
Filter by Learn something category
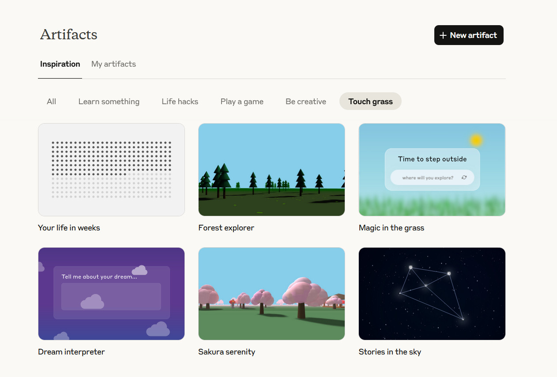coord(109,102)
